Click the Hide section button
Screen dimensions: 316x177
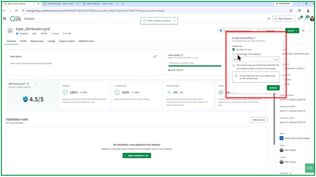(259, 120)
